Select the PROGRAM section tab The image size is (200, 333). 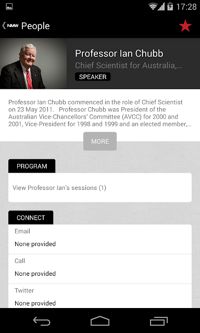coord(32,166)
